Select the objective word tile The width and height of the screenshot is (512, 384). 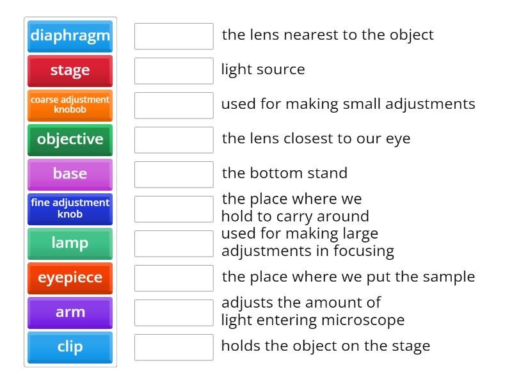(70, 140)
